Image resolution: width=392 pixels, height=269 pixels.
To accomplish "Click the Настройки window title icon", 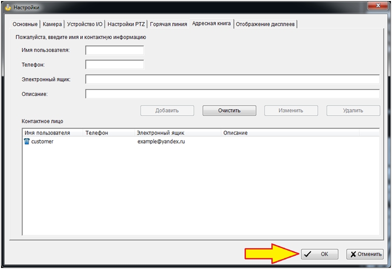I will coord(8,7).
